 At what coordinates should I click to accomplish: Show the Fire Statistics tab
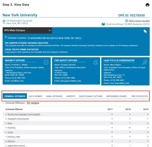tap(140, 96)
